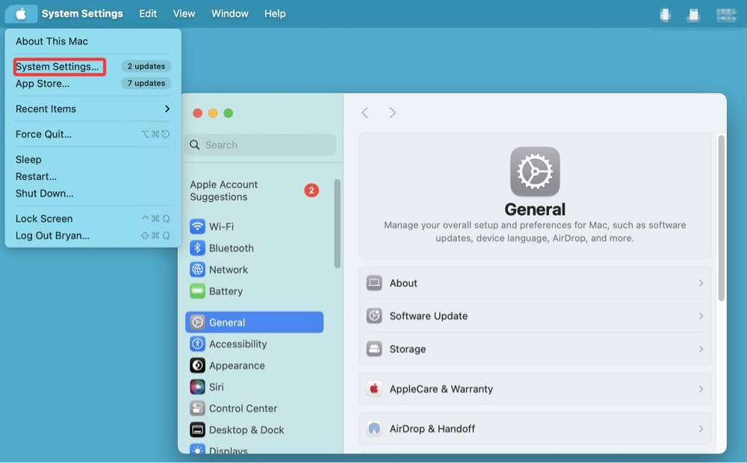This screenshot has height=463, width=747.
Task: Click Recent Items to reveal its submenu
Action: (x=46, y=108)
